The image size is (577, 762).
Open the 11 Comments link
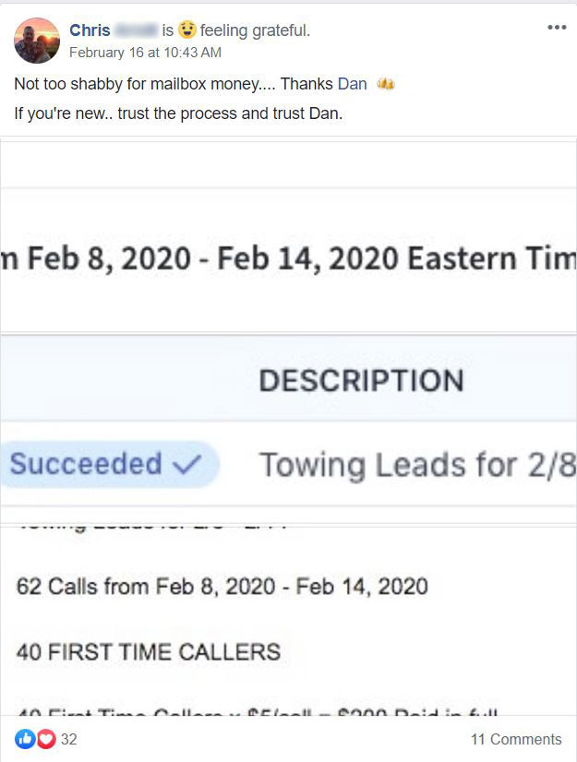(x=516, y=739)
